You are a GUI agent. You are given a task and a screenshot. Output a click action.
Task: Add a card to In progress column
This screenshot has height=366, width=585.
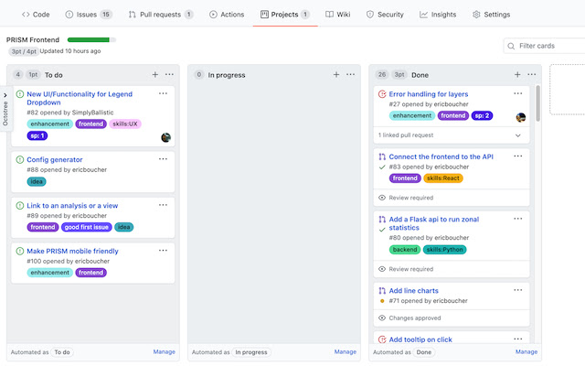pos(336,74)
